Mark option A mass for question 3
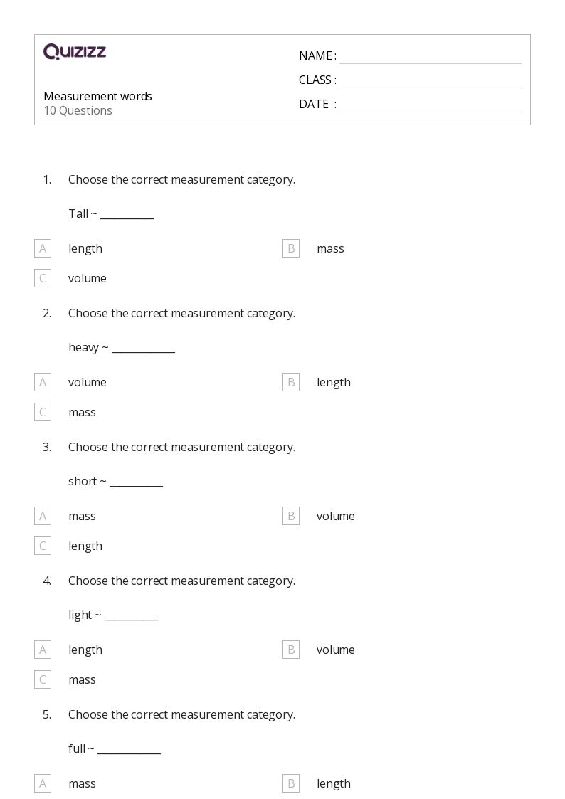The image size is (565, 799). pos(43,516)
